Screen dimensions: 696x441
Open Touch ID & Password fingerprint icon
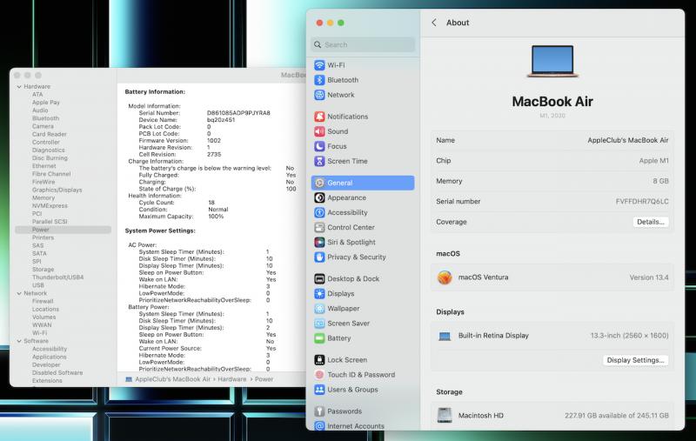[319, 374]
